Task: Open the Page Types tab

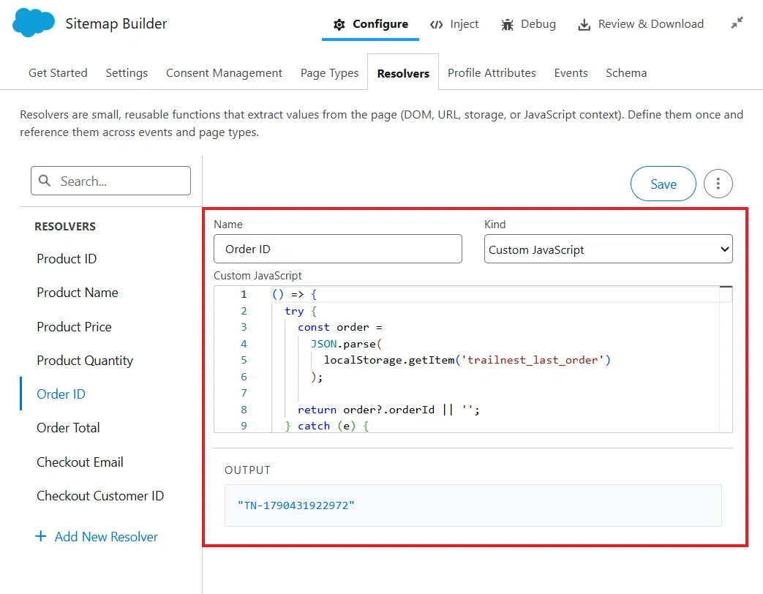Action: point(329,73)
